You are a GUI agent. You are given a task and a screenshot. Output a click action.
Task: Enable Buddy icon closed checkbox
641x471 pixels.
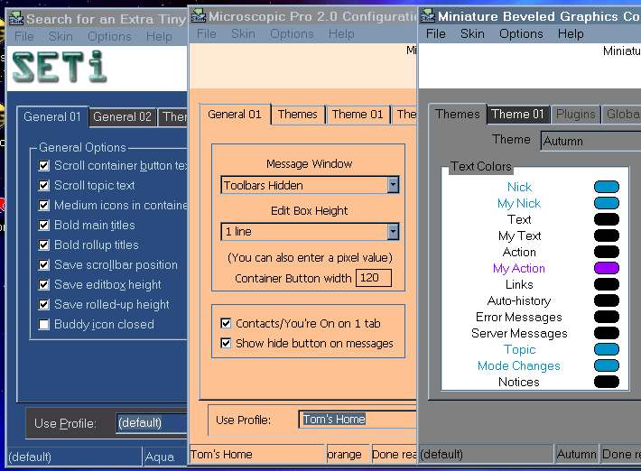(43, 324)
